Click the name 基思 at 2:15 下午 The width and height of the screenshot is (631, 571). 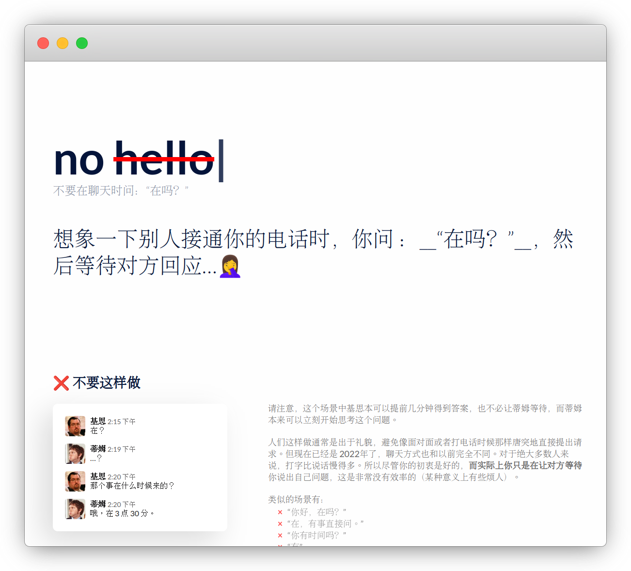tap(98, 421)
